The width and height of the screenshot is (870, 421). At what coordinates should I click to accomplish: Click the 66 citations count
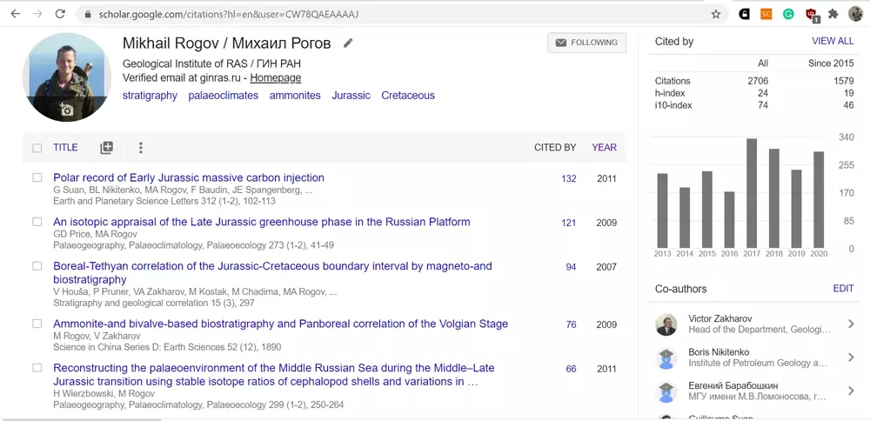point(571,369)
